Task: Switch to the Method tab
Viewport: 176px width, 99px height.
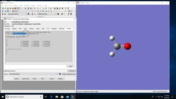Action: (x=14, y=29)
